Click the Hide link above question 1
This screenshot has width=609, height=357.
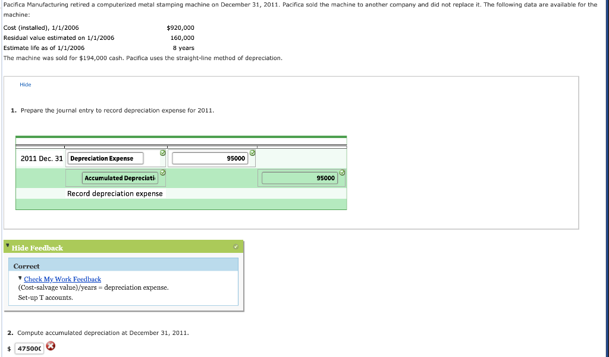(25, 84)
